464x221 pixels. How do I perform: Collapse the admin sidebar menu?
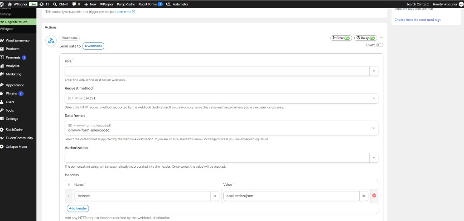(x=16, y=146)
